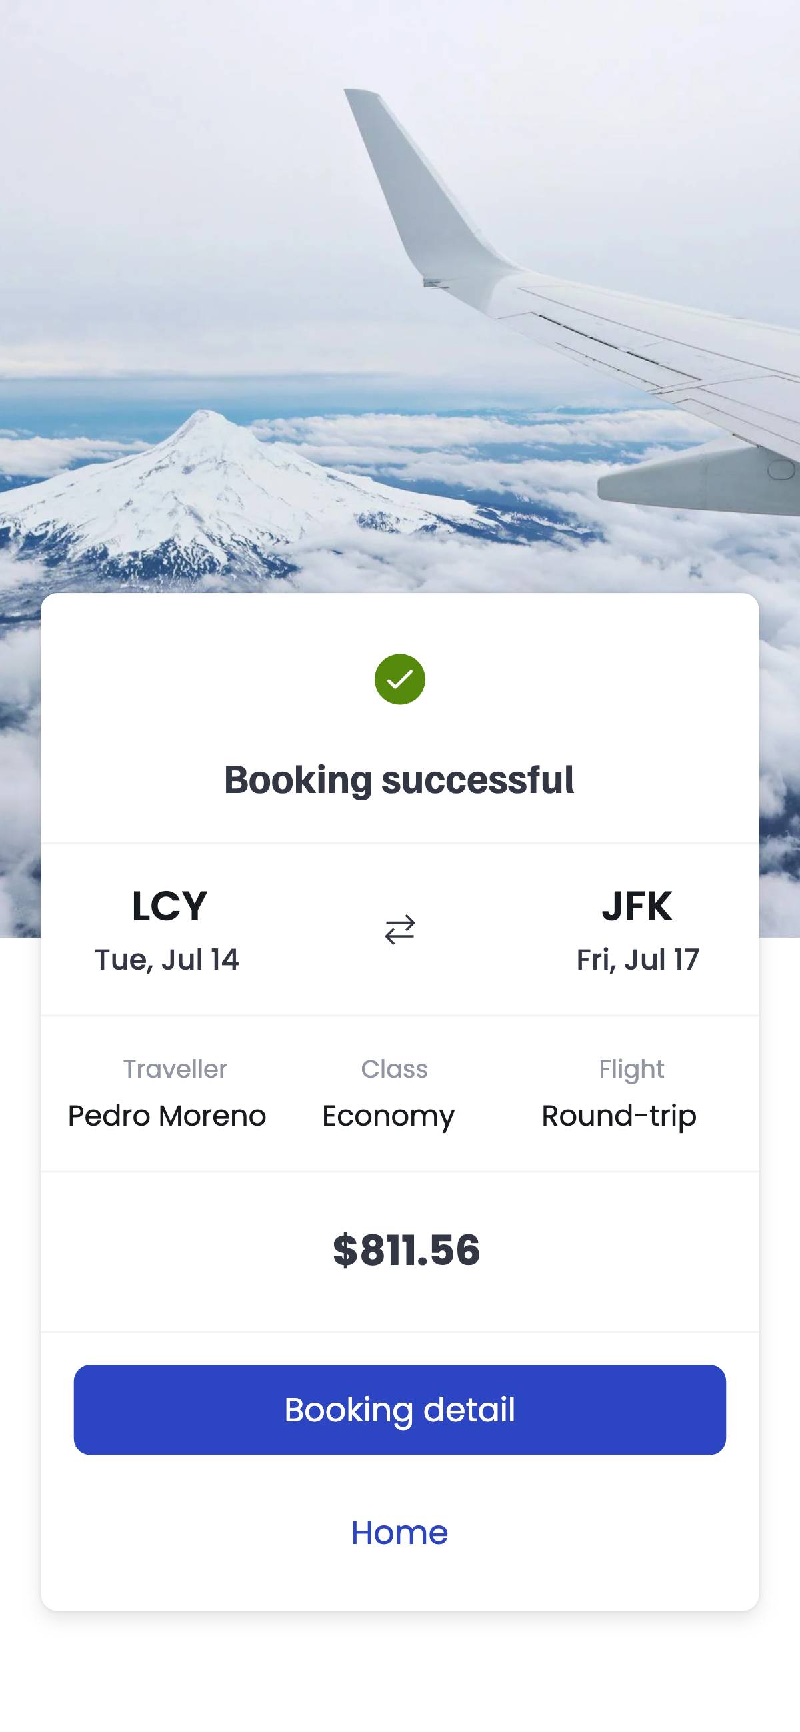Click the round-trip swap arrows icon
This screenshot has width=800, height=1732.
pyautogui.click(x=399, y=929)
